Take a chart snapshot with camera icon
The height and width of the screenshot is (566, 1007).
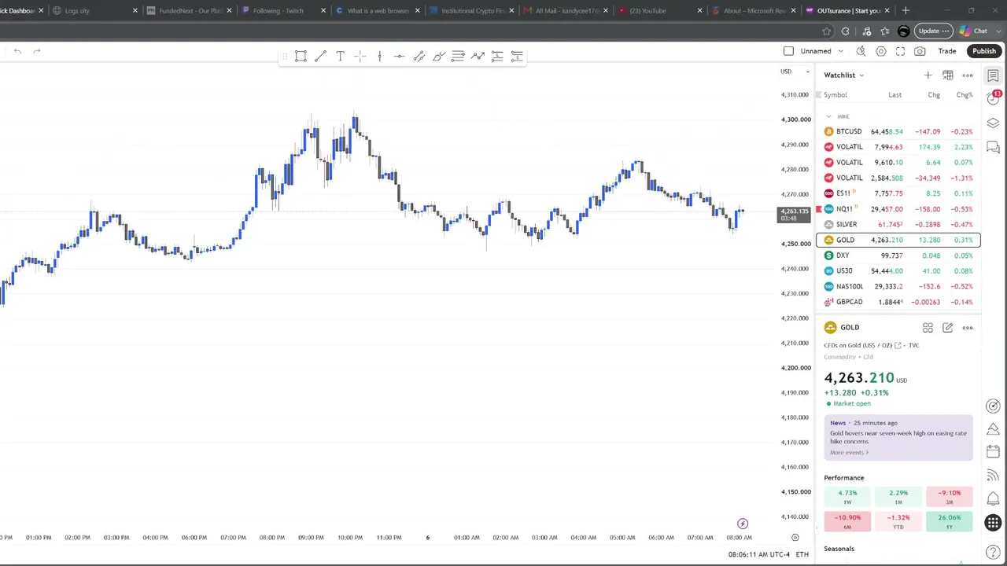click(920, 51)
